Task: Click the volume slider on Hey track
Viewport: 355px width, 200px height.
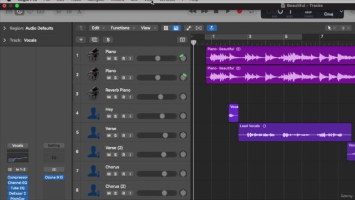Action: click(x=156, y=116)
